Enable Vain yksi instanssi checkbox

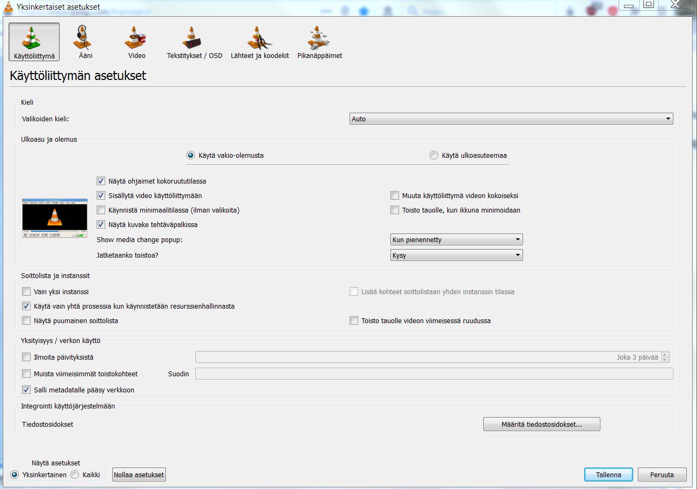click(26, 292)
